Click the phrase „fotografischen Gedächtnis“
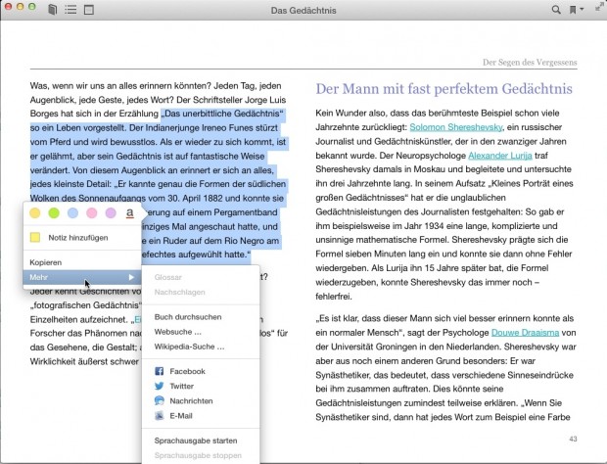607x464 pixels. pyautogui.click(x=84, y=305)
